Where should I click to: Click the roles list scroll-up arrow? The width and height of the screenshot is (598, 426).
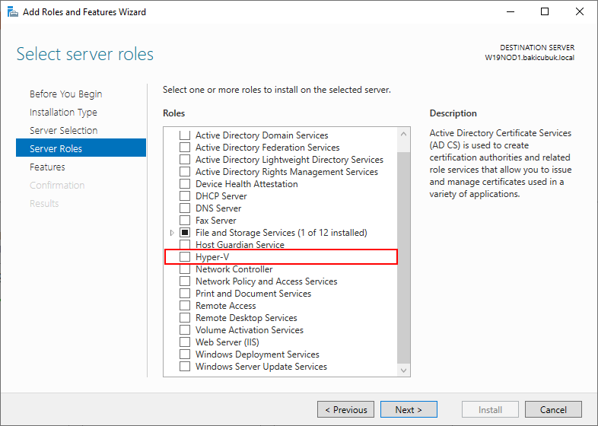coord(403,134)
